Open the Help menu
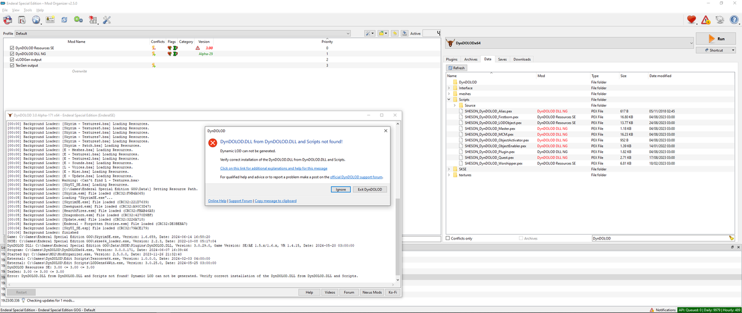The image size is (742, 313). (40, 10)
